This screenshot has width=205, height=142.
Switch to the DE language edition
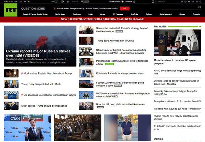coord(21,2)
